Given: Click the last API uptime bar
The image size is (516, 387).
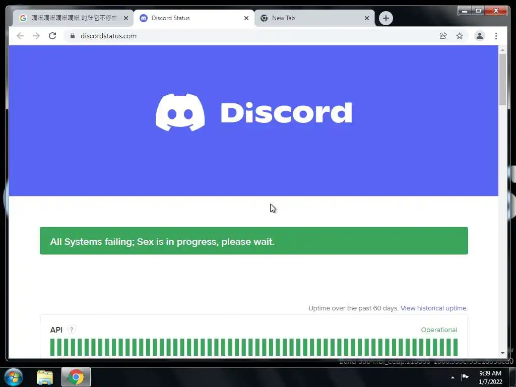Looking at the screenshot, I should coord(456,347).
